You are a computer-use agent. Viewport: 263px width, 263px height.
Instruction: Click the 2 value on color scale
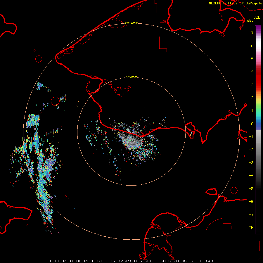tap(252, 98)
